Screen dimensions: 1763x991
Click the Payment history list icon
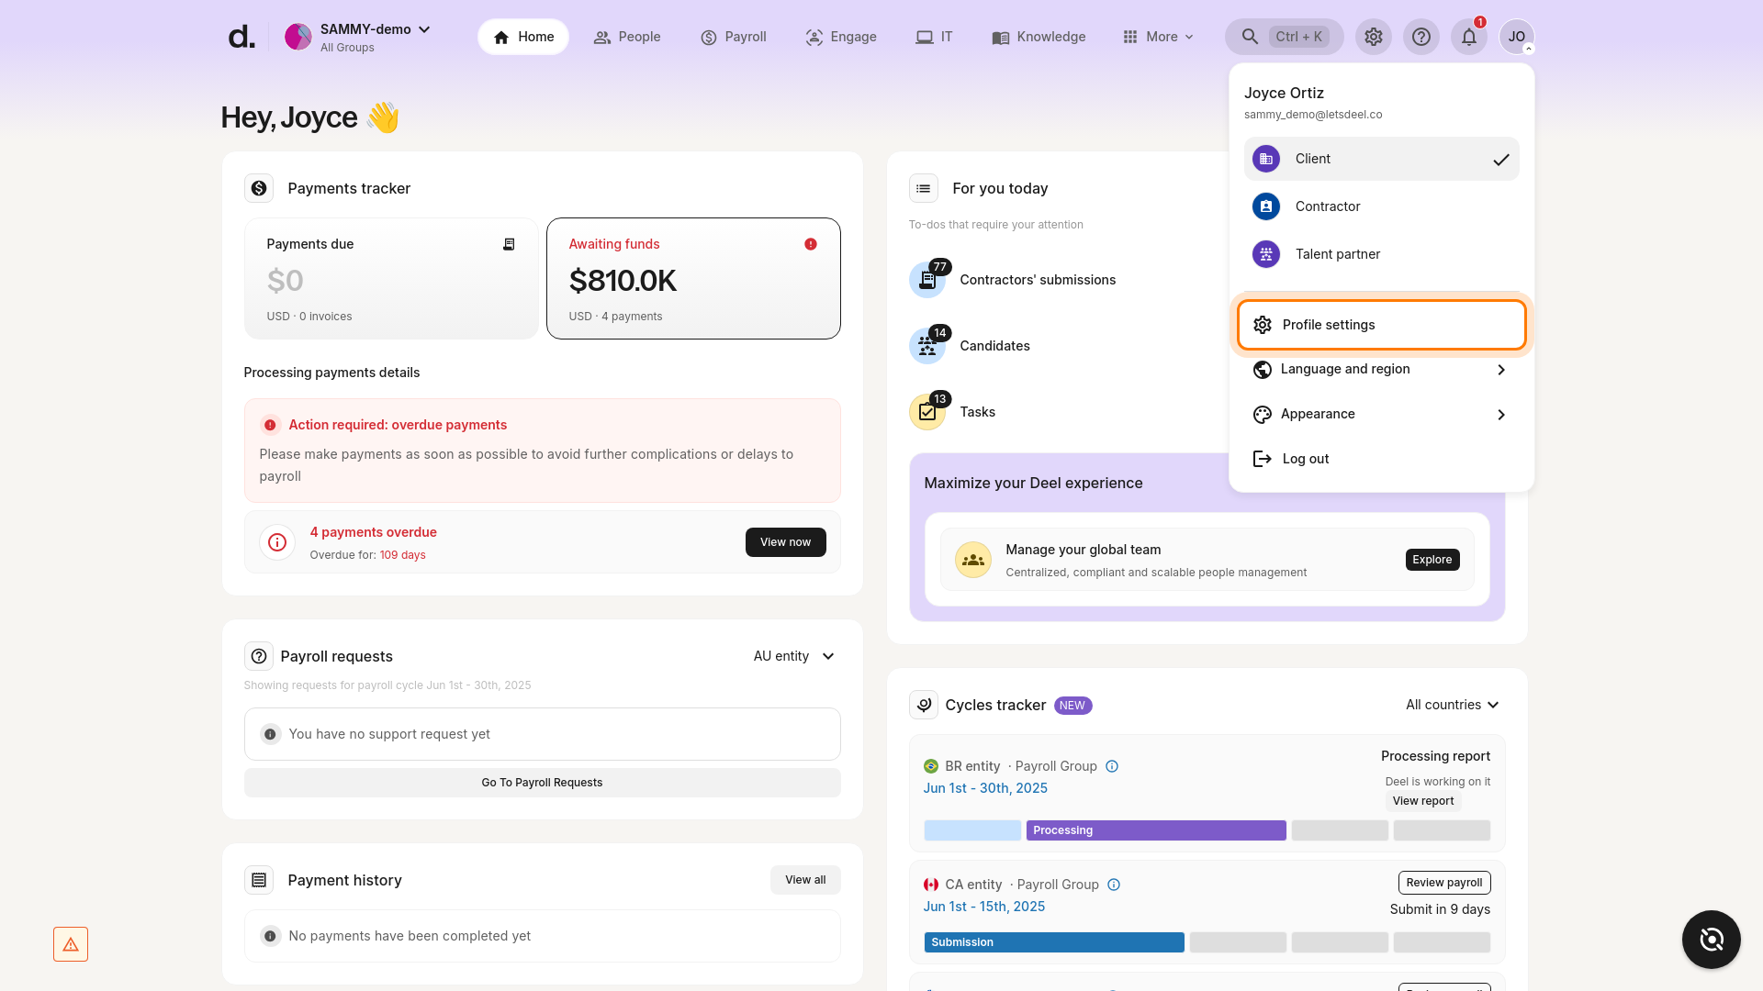pyautogui.click(x=259, y=880)
